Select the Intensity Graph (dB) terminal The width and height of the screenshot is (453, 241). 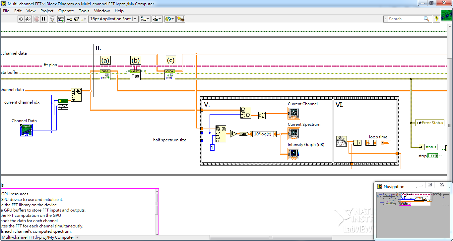[294, 154]
